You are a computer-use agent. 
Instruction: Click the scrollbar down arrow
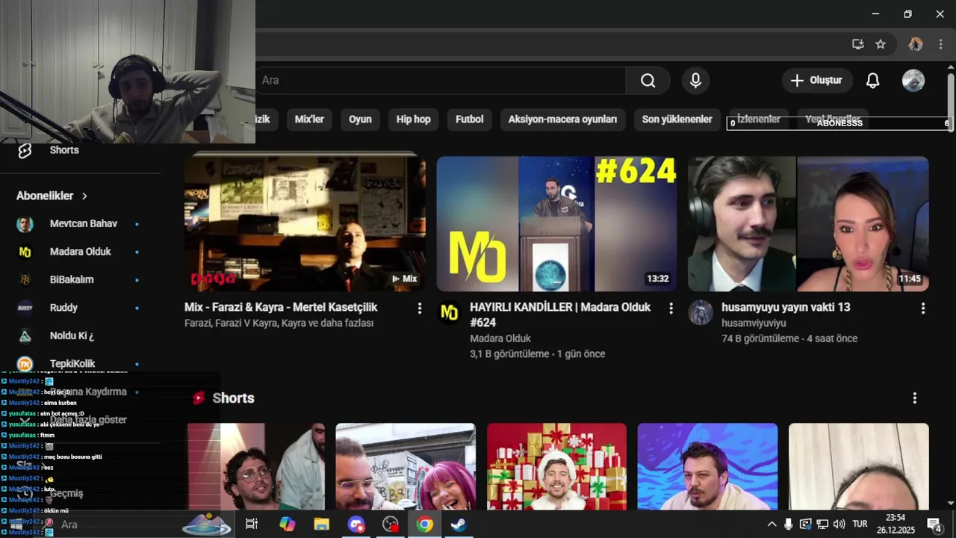coord(951,504)
